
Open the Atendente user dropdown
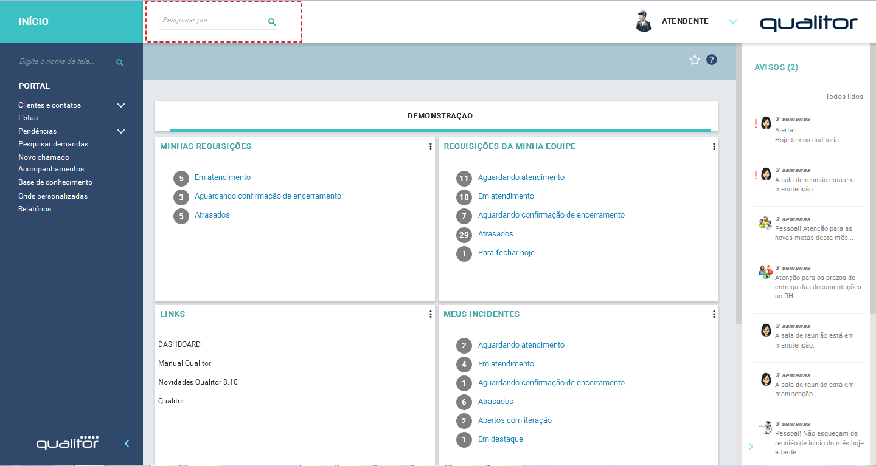(732, 21)
